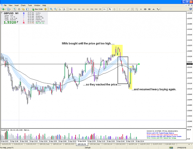Open the Market Watch window icon
The height and width of the screenshot is (149, 193).
point(15,9)
